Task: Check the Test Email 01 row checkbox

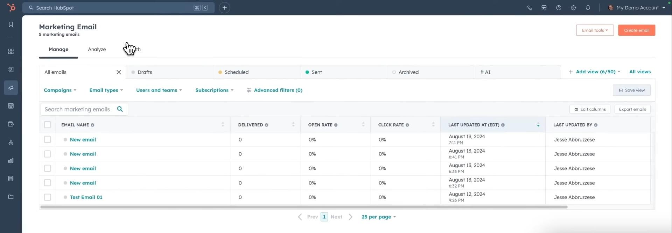Action: click(x=48, y=197)
